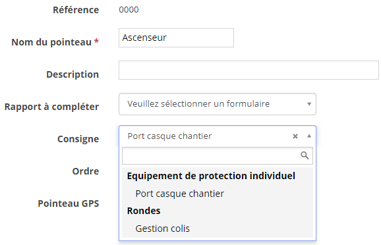
Task: Open the Rapport à compléter dropdown arrow
Action: 309,104
